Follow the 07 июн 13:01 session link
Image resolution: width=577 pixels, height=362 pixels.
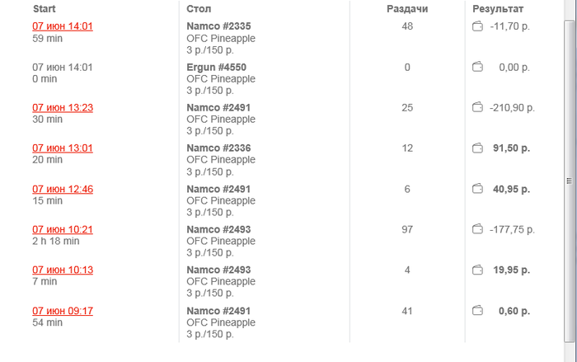63,148
